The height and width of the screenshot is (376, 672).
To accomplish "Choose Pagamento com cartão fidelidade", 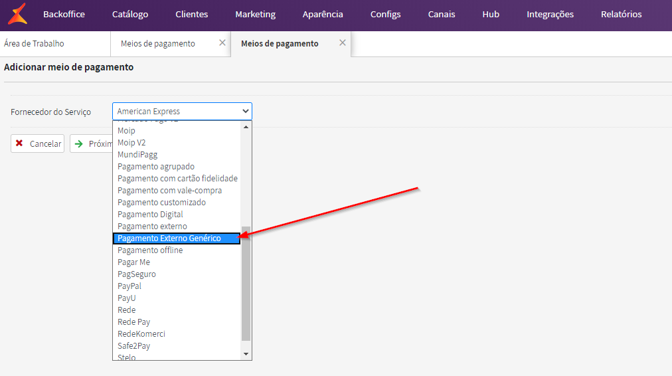I will [x=177, y=178].
